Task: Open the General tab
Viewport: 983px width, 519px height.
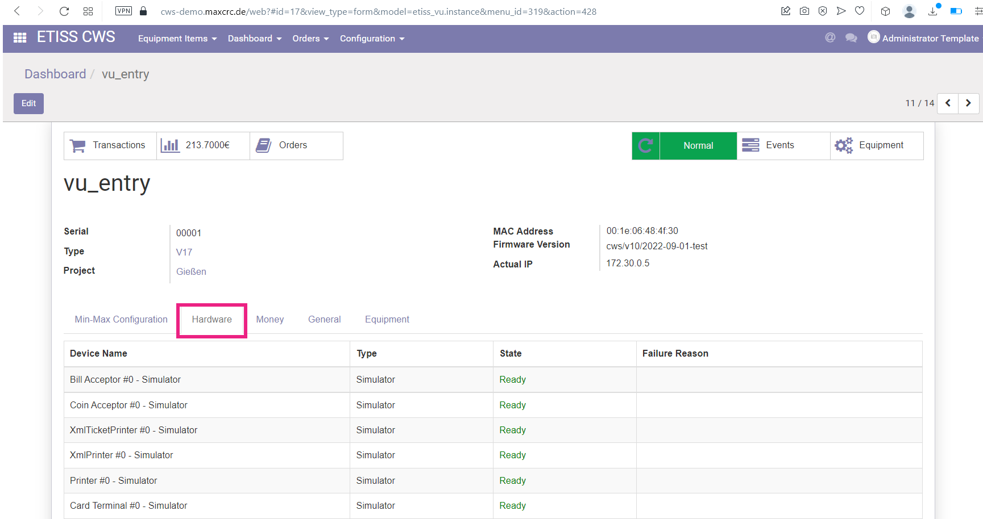Action: tap(324, 320)
